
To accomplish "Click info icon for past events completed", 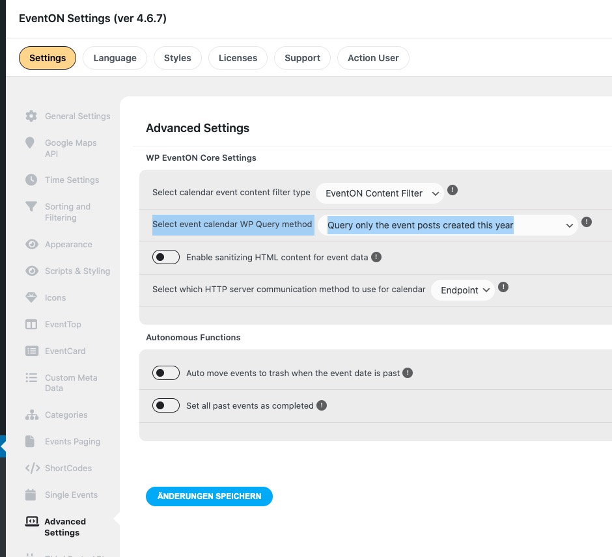I will pos(321,405).
